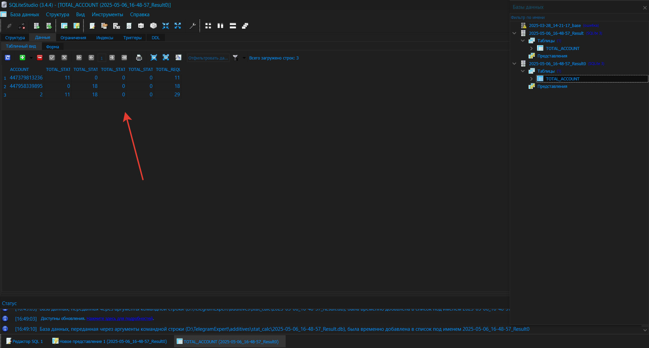
Task: Open the Редактор SQL 1 window tab
Action: click(25, 342)
